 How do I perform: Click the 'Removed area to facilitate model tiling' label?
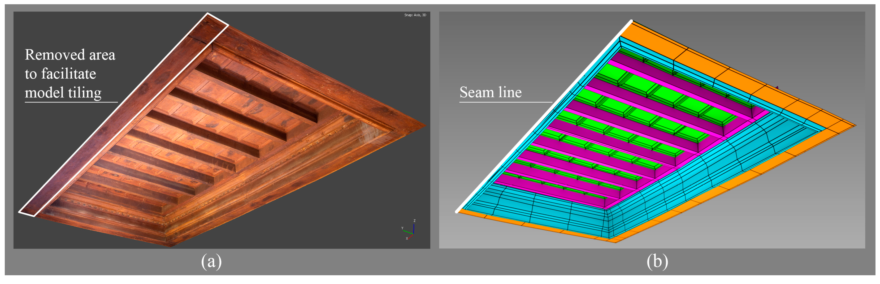point(70,74)
